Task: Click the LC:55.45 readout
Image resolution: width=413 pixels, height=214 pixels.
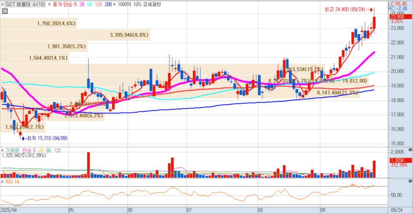Action: coord(398,4)
